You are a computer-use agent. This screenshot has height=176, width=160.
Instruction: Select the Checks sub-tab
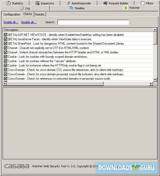click(28, 14)
